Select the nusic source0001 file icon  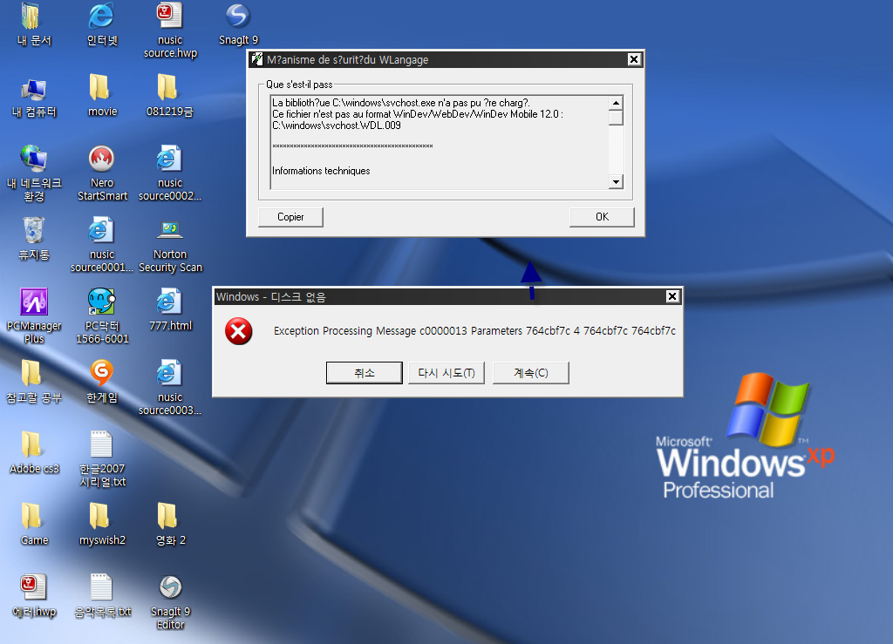pos(101,230)
